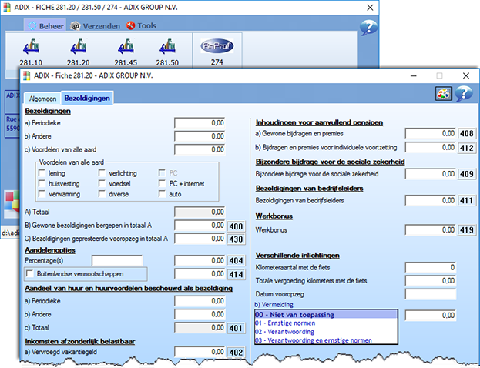Click help question mark in Fiche 281.20 window
480x368 pixels.
pos(464,93)
